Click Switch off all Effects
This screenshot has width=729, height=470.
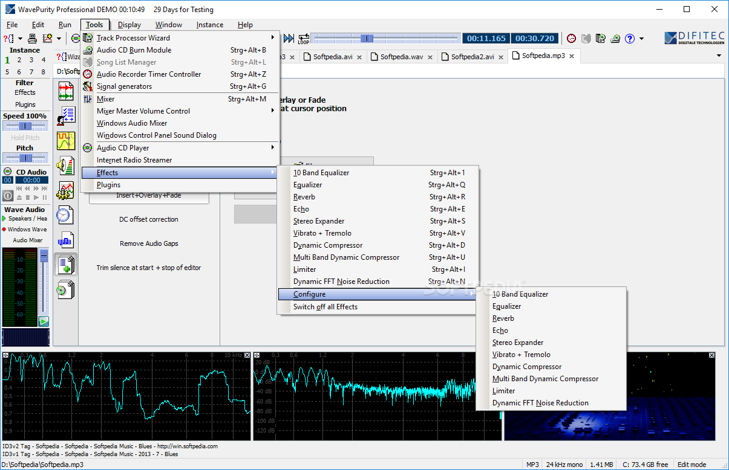tap(378, 307)
